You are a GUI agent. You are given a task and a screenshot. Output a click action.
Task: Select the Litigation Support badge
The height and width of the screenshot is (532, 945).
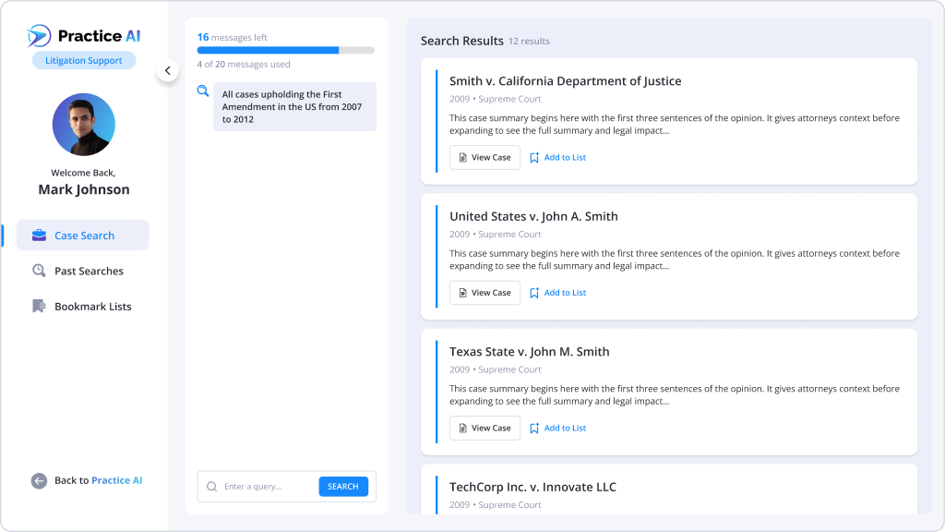(x=84, y=59)
